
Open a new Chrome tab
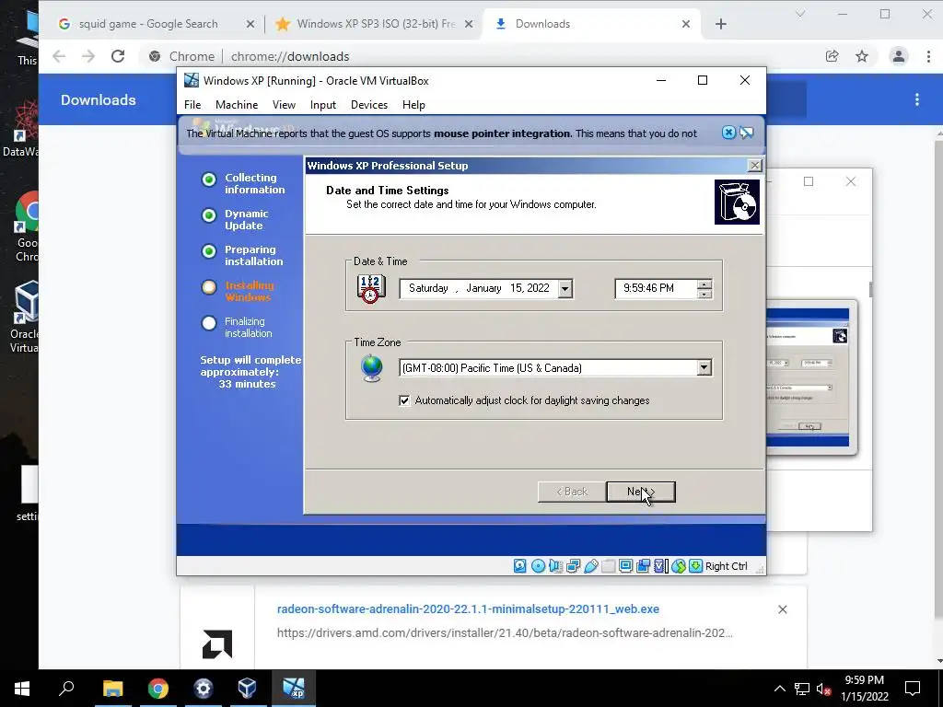pyautogui.click(x=720, y=23)
